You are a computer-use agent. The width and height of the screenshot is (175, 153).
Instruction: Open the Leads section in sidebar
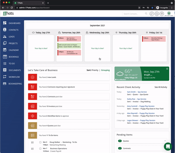(12, 37)
